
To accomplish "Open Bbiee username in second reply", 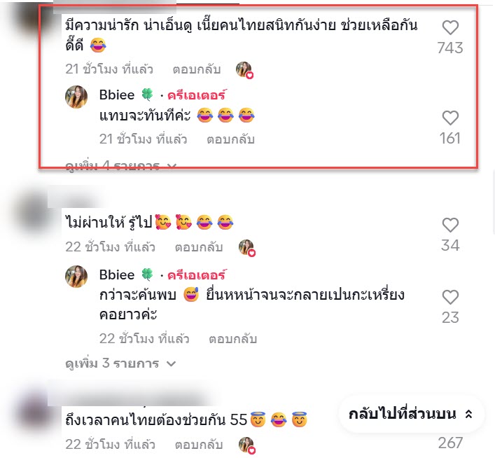I will [x=117, y=275].
